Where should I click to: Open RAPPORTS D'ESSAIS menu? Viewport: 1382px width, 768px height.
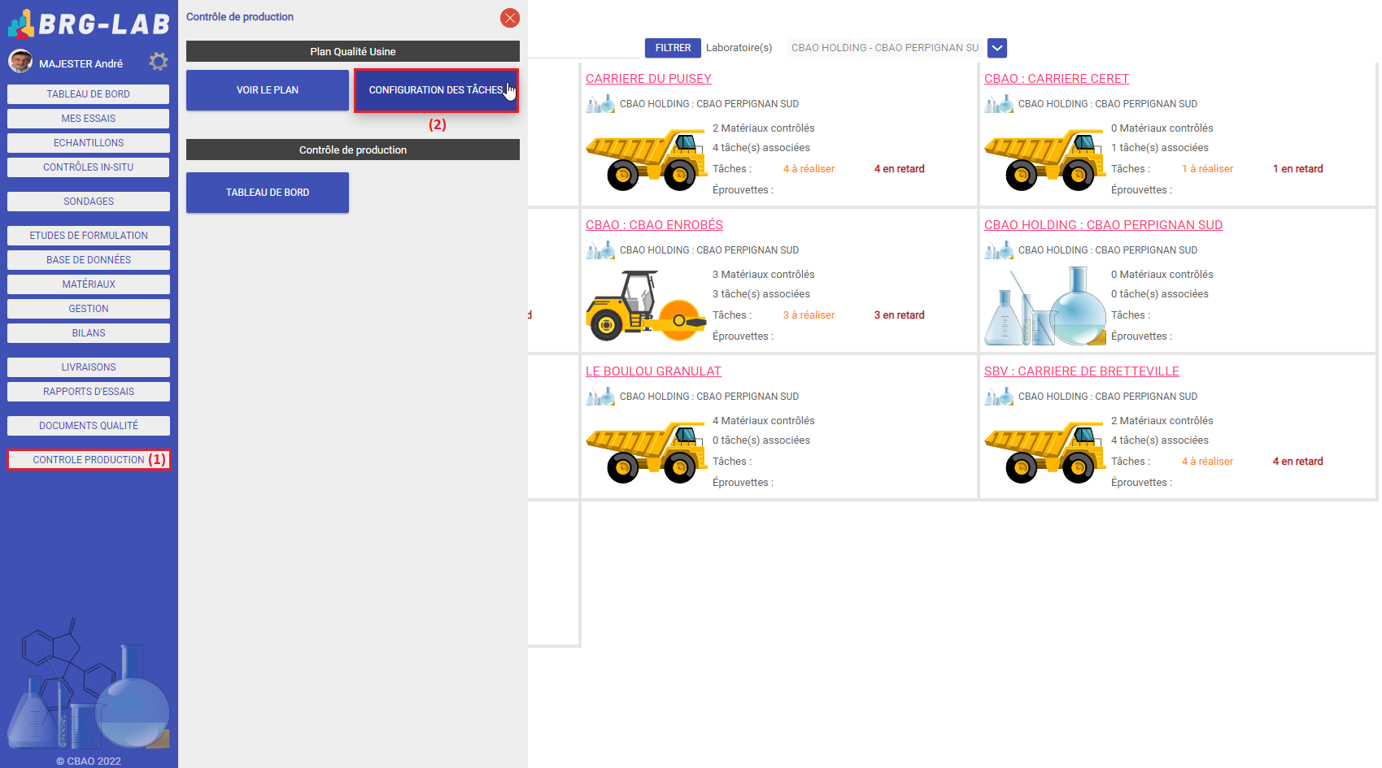tap(89, 392)
